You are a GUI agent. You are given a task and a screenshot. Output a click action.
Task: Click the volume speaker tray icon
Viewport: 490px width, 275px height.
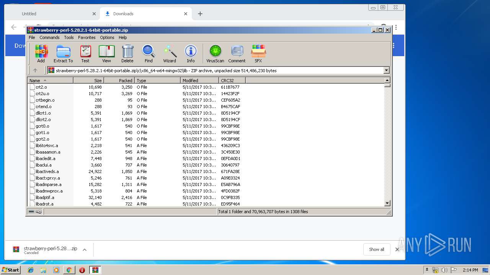[x=444, y=270]
